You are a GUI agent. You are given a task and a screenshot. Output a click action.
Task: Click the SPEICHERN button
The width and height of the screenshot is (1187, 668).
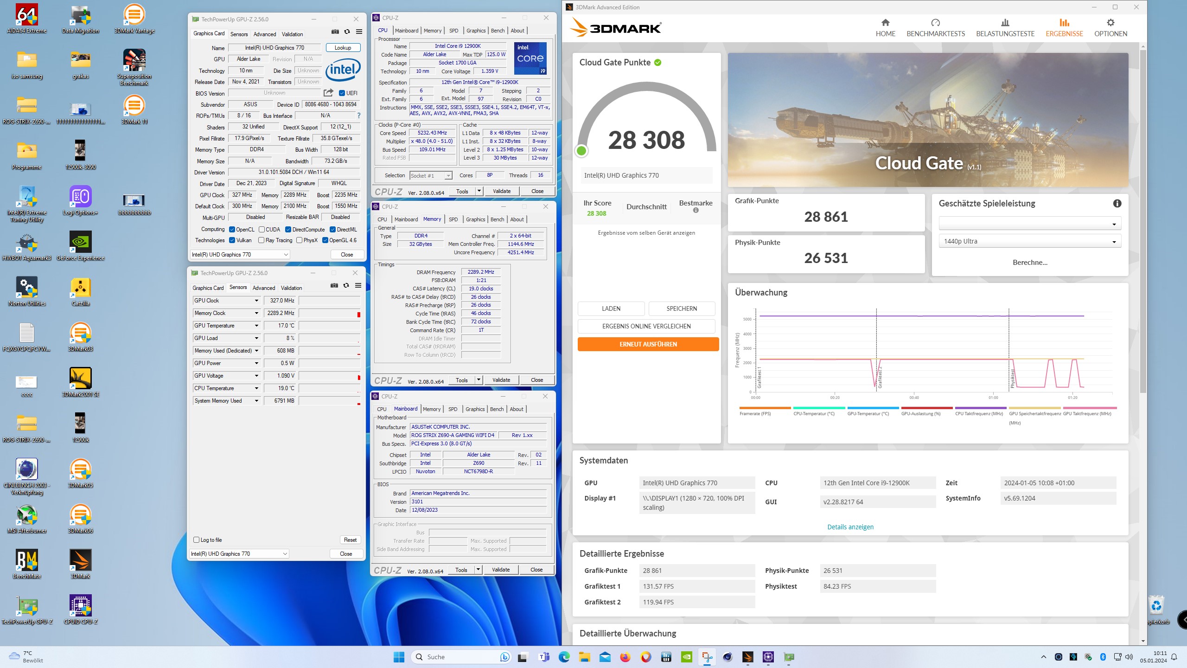tap(682, 308)
